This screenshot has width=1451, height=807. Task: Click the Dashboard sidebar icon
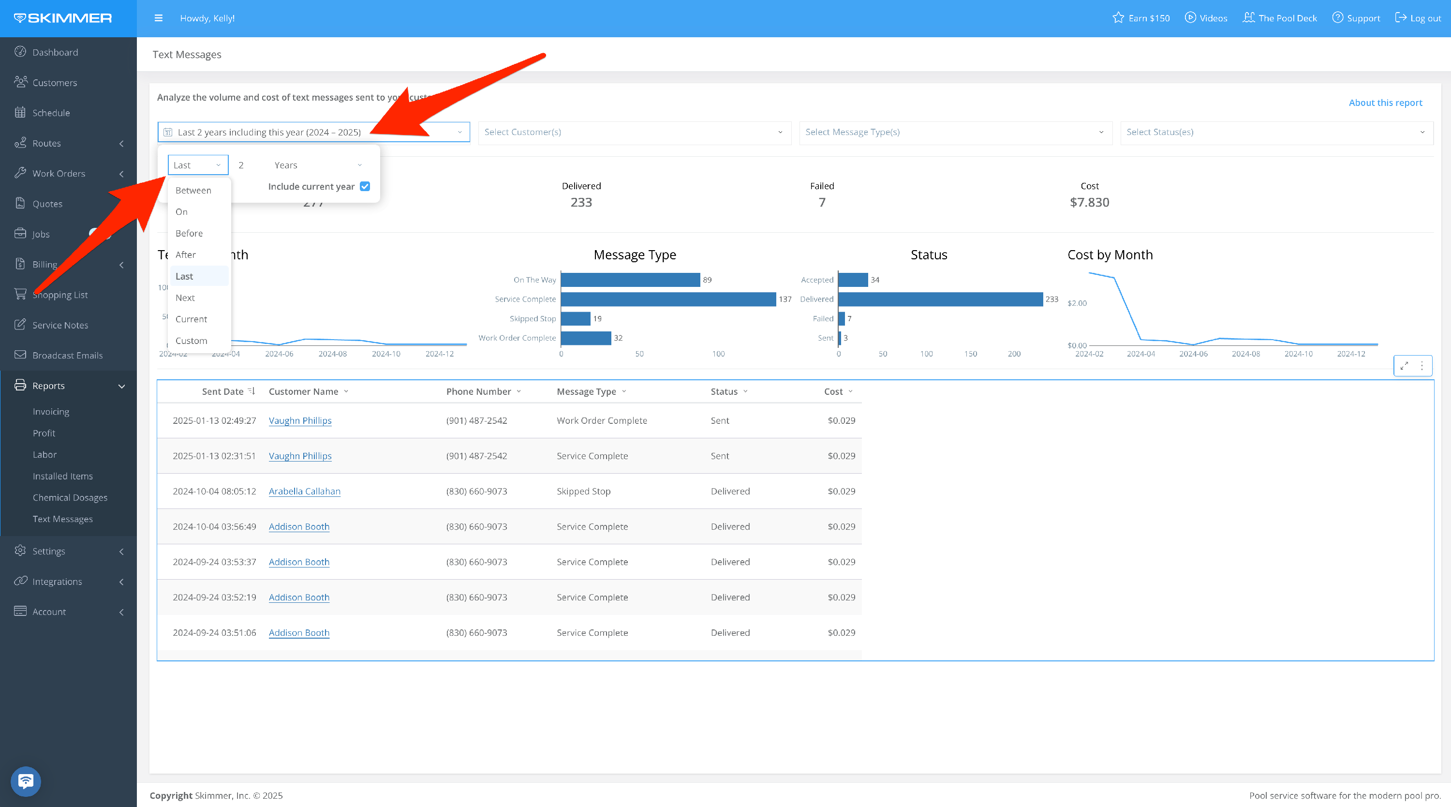click(x=20, y=52)
